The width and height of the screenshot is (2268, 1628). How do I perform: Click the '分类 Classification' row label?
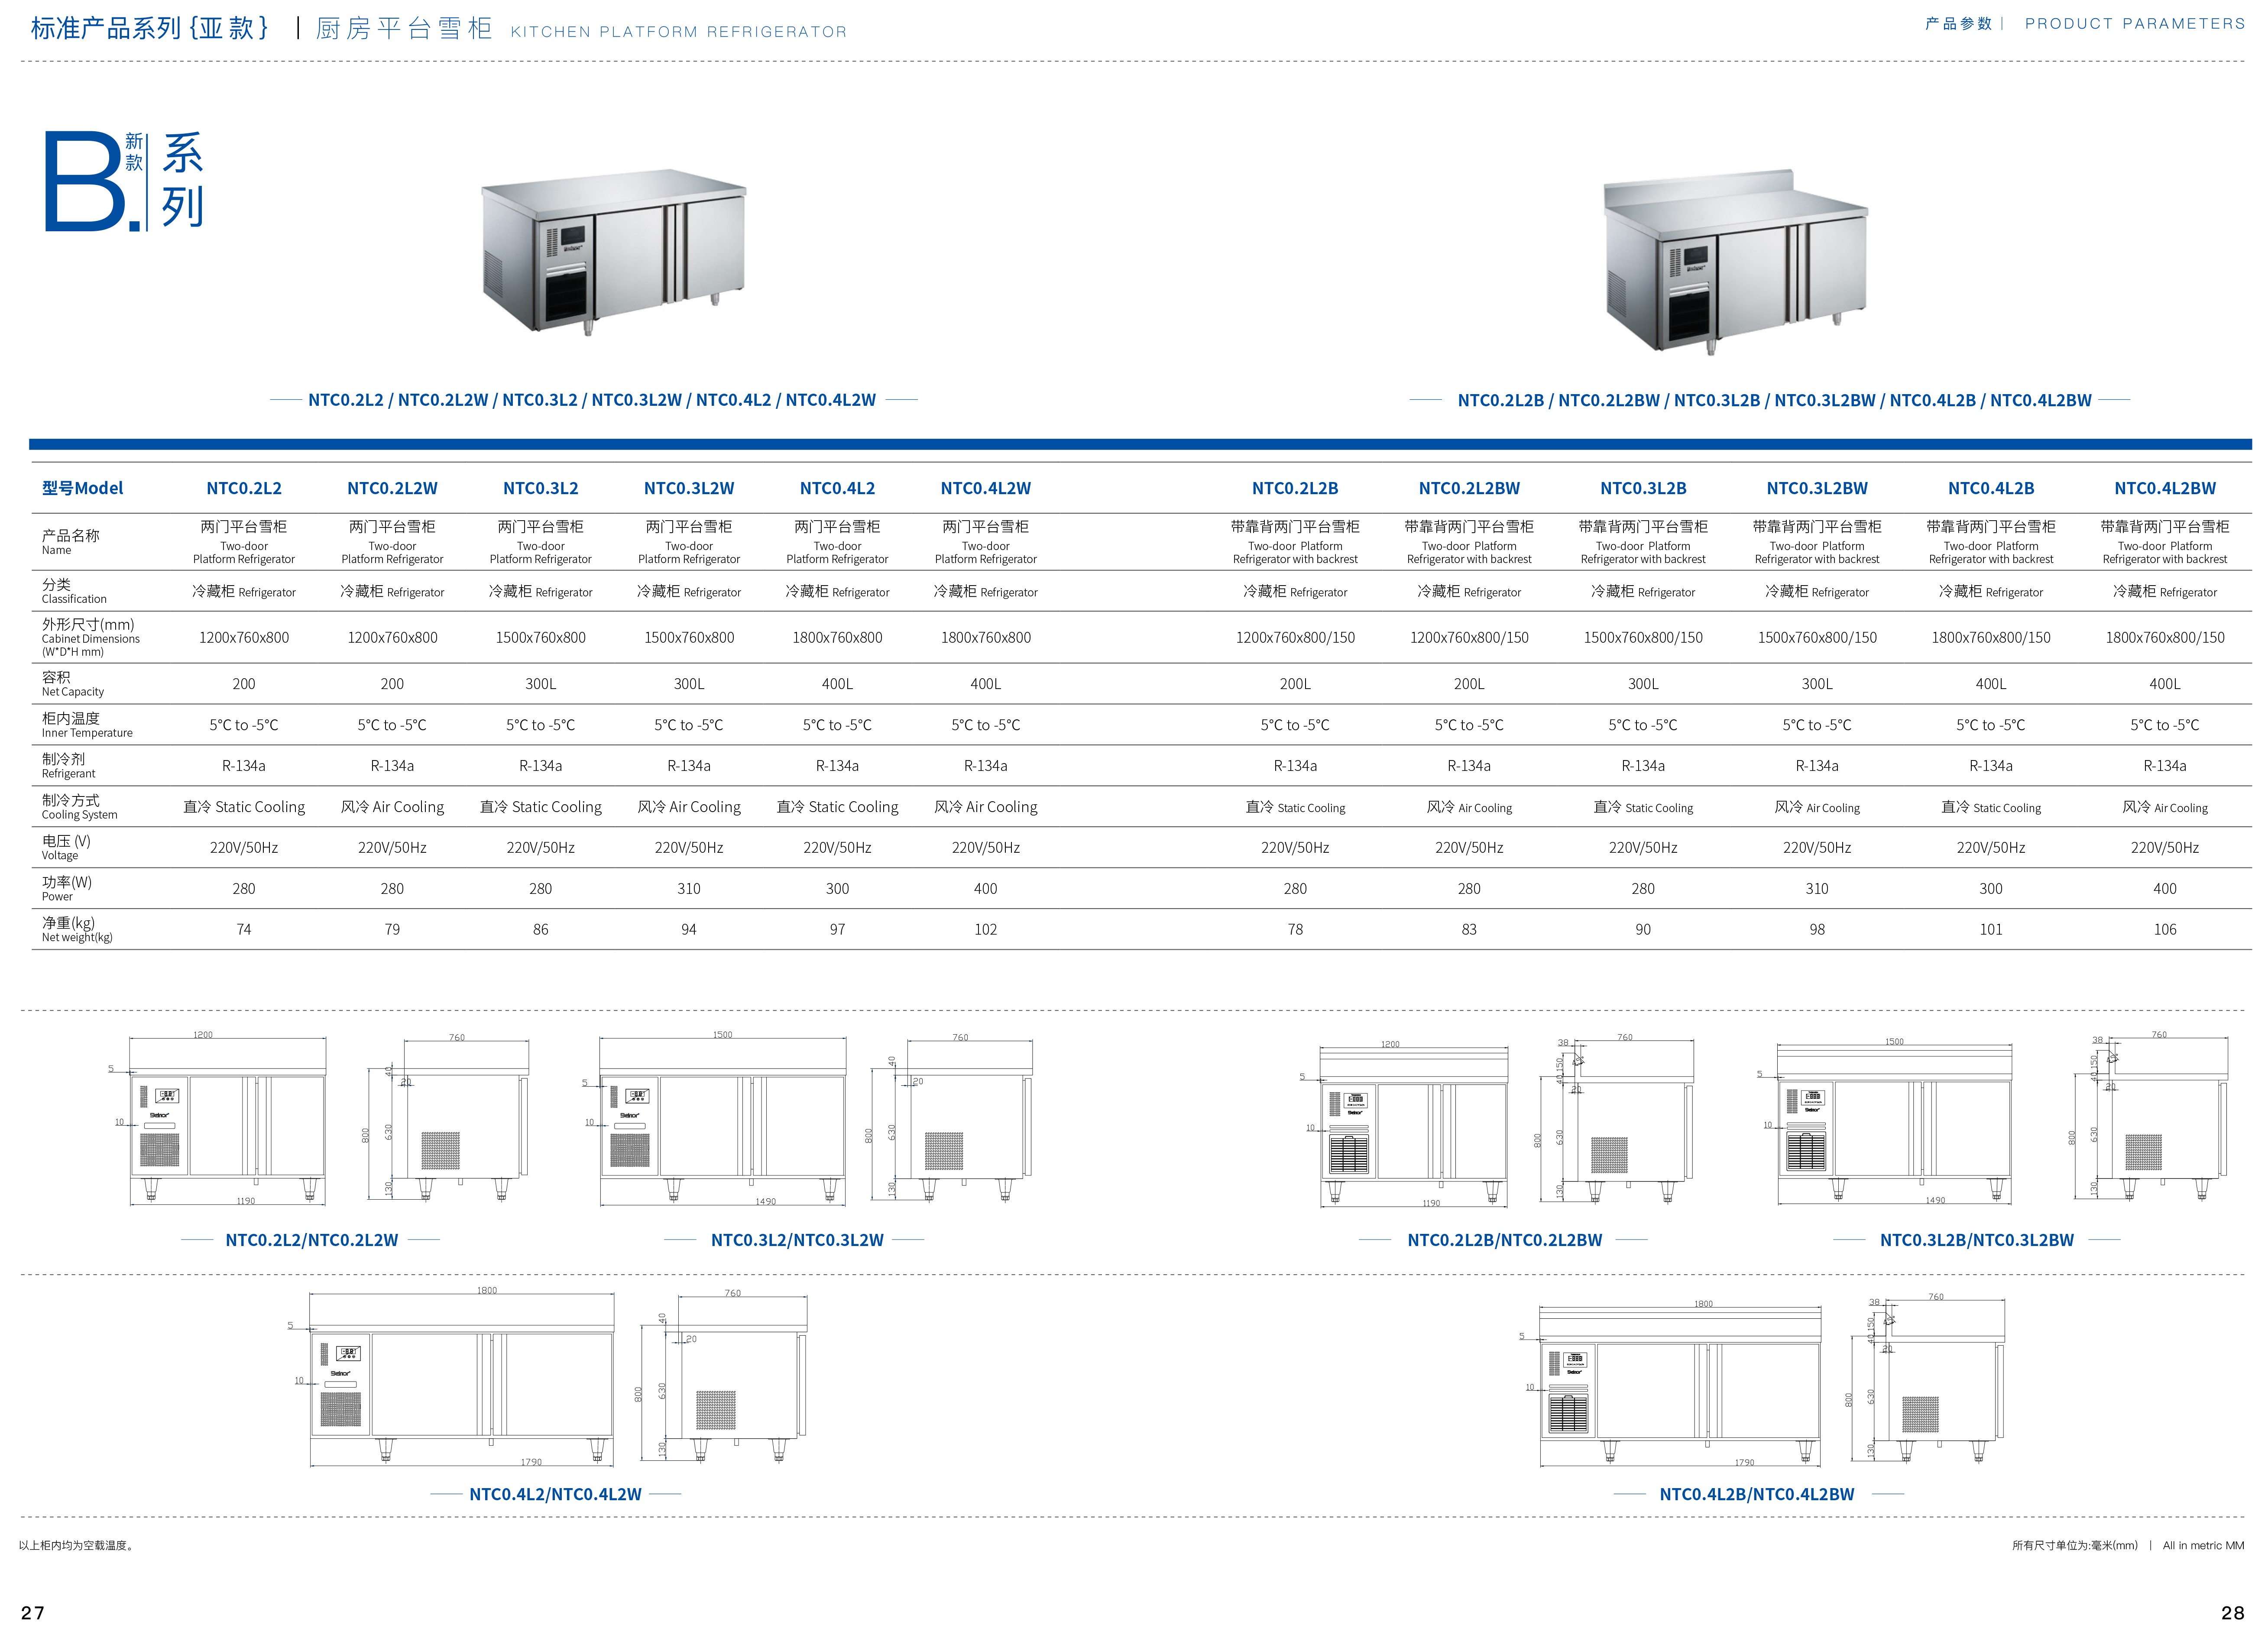click(74, 591)
